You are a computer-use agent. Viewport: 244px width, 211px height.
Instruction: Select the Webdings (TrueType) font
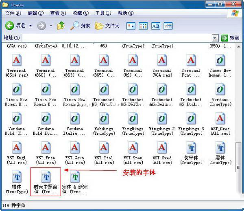[104, 124]
